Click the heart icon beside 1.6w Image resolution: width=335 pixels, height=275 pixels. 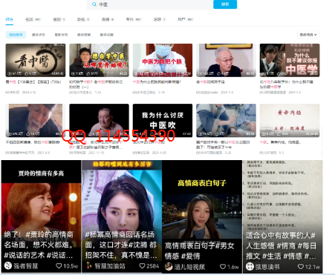click(x=223, y=267)
